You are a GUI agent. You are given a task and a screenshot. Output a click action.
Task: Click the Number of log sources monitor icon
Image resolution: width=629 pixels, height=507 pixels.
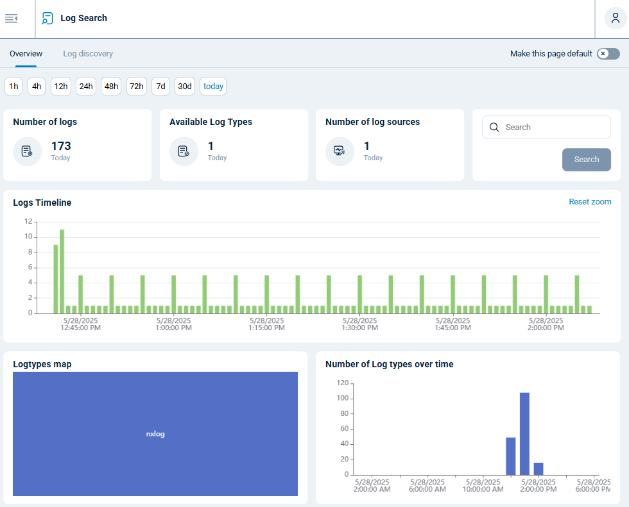point(340,151)
